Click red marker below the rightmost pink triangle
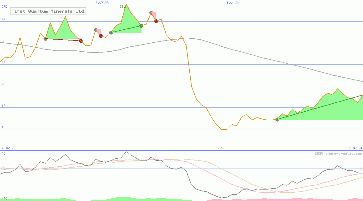The image size is (363, 201). click(x=156, y=21)
